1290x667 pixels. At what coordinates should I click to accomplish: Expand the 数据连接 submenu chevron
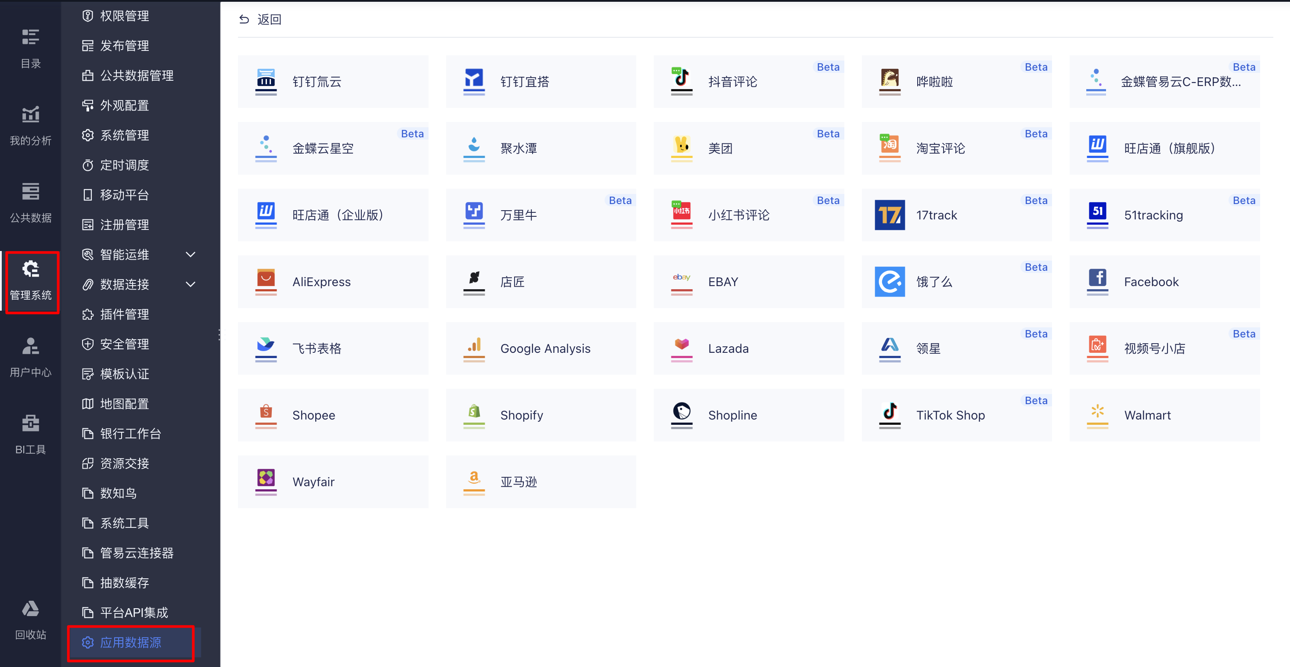(x=190, y=285)
